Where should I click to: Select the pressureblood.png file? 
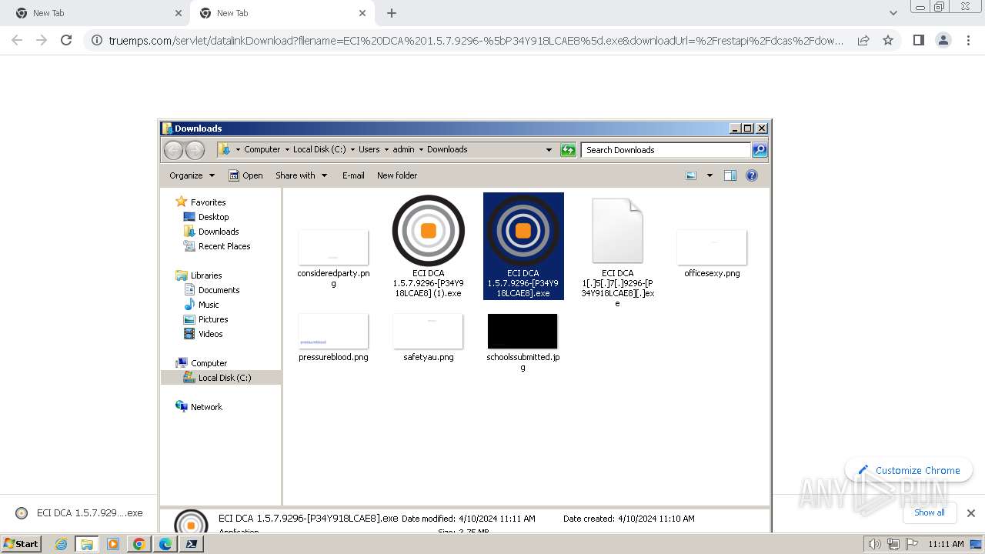(x=333, y=338)
